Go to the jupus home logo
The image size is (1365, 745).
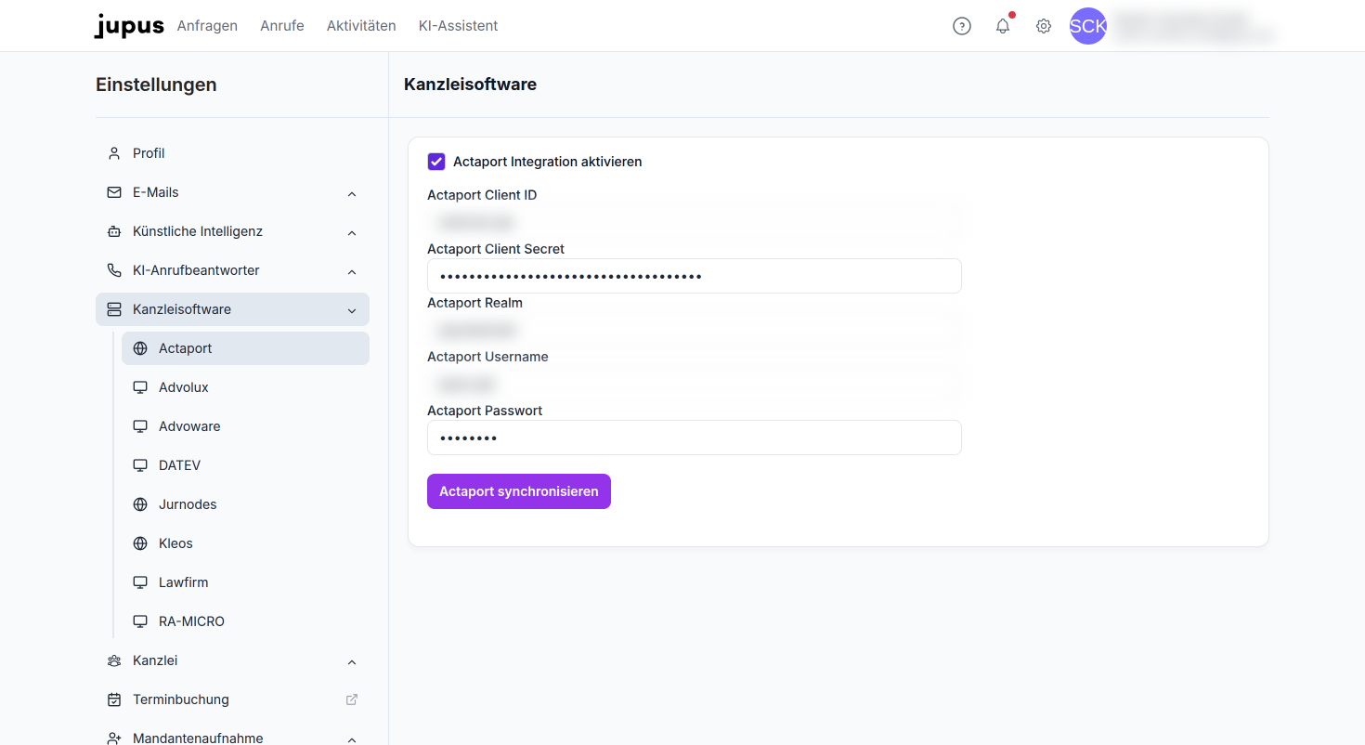pyautogui.click(x=129, y=26)
